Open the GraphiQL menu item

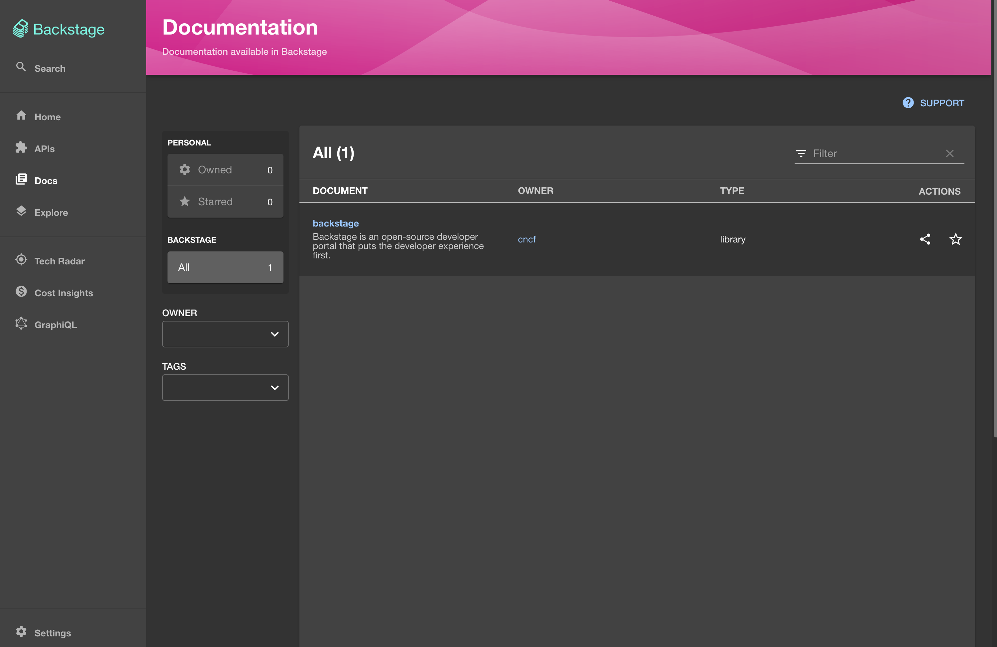point(73,324)
